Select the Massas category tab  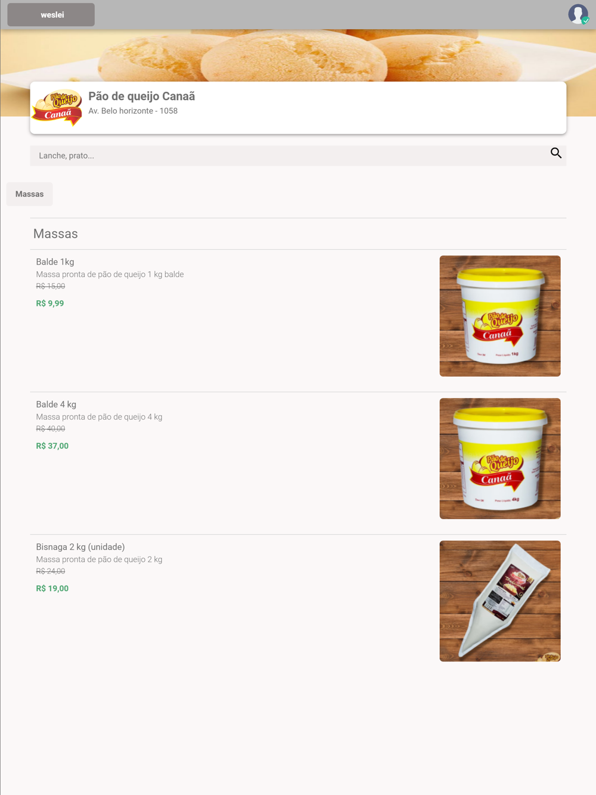(30, 194)
